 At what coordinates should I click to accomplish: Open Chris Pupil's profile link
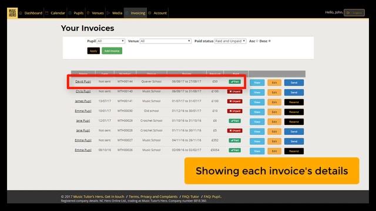click(x=83, y=91)
